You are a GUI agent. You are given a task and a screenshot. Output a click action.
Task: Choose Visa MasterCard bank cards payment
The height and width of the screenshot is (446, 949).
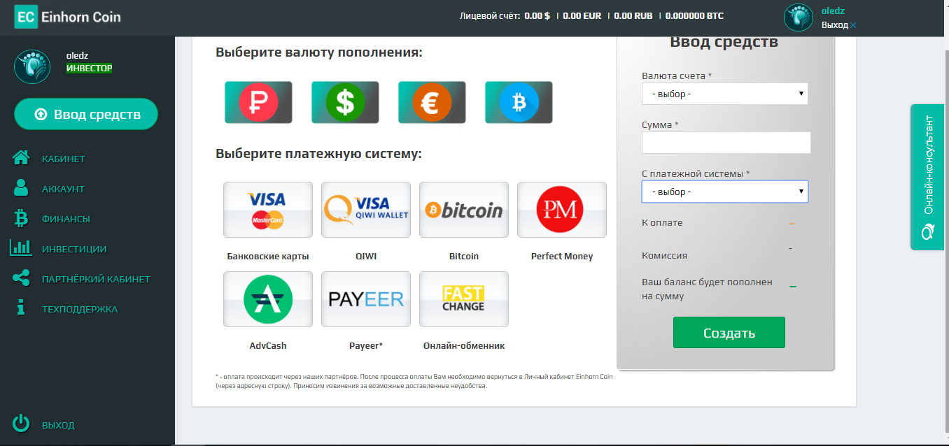[268, 210]
